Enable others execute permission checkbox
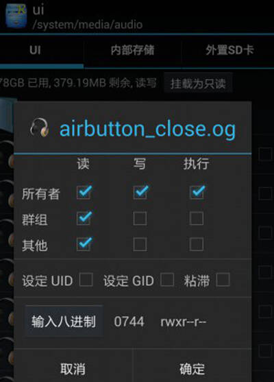Image resolution: width=274 pixels, height=382 pixels. [x=197, y=244]
